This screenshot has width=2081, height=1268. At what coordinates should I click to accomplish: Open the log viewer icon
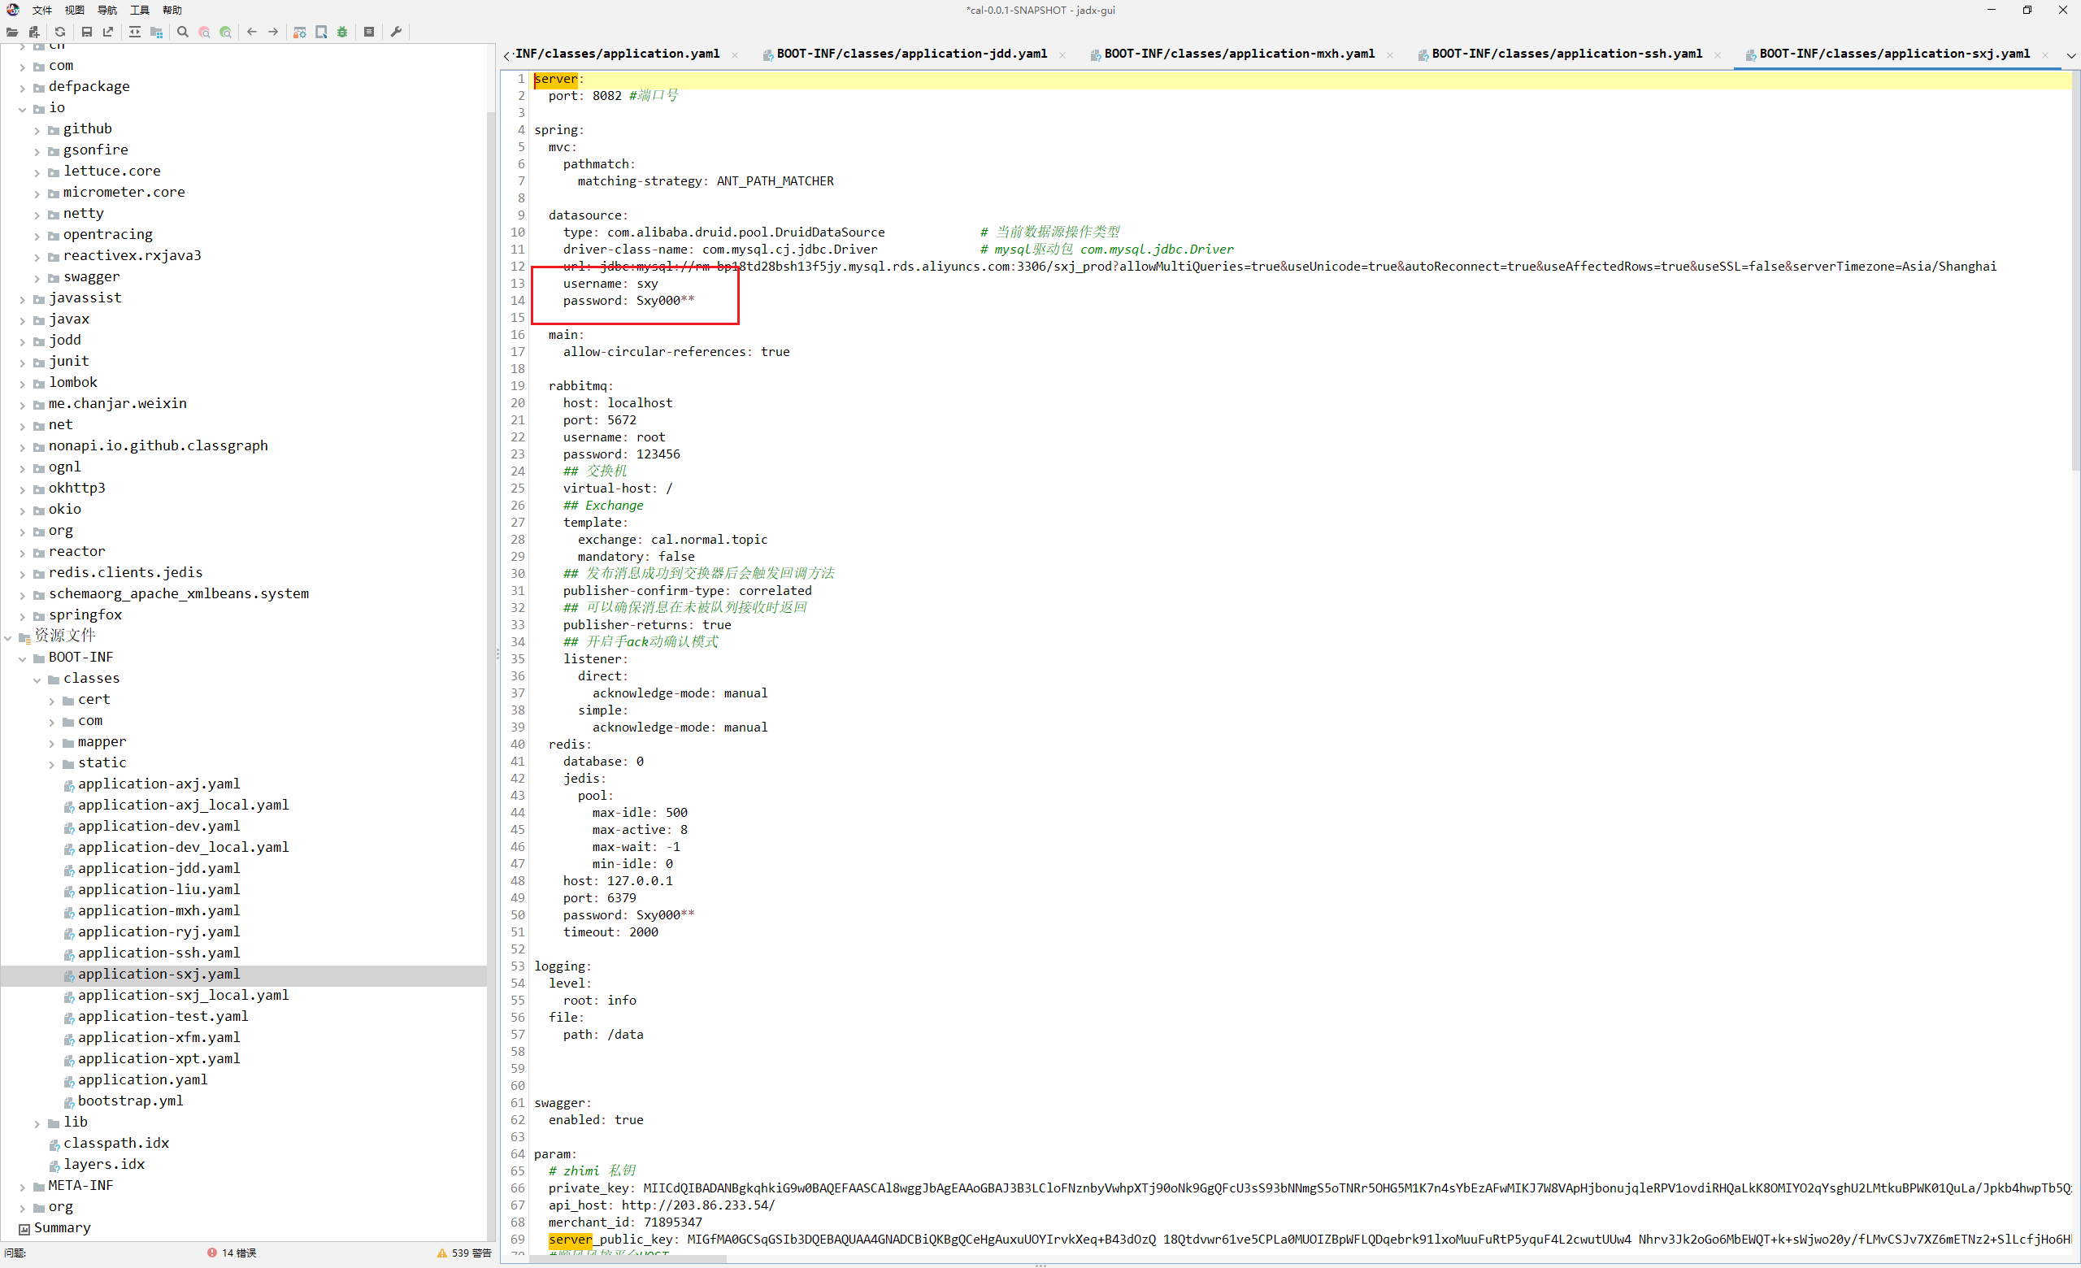[x=369, y=32]
